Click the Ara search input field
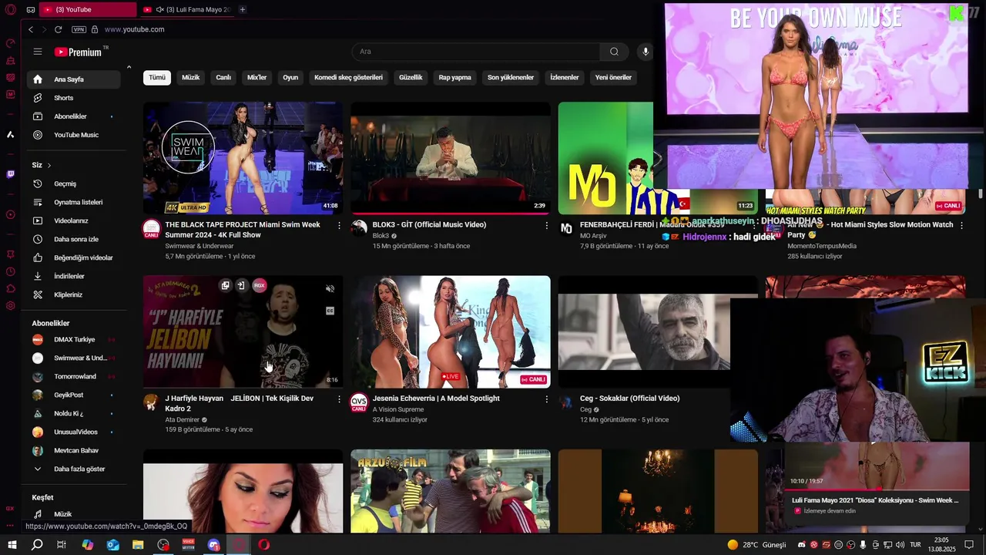This screenshot has width=986, height=555. tap(476, 52)
